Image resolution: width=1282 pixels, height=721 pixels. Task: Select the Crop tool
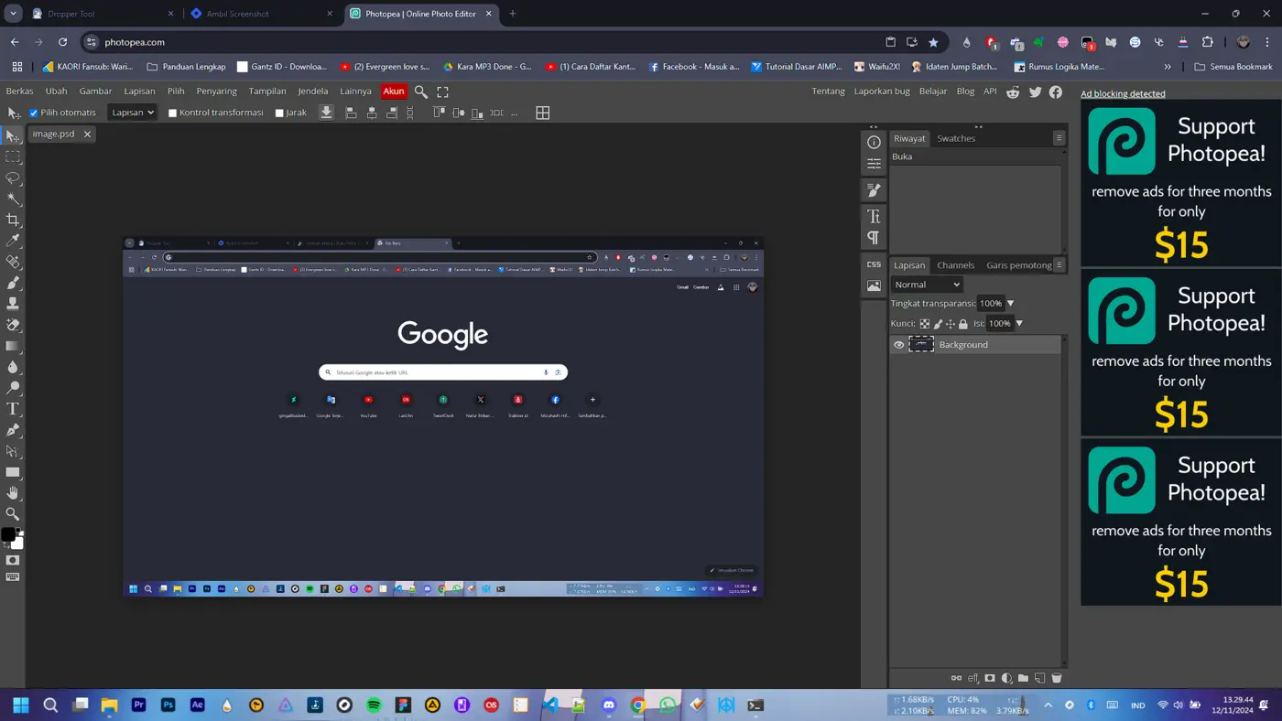click(x=13, y=220)
